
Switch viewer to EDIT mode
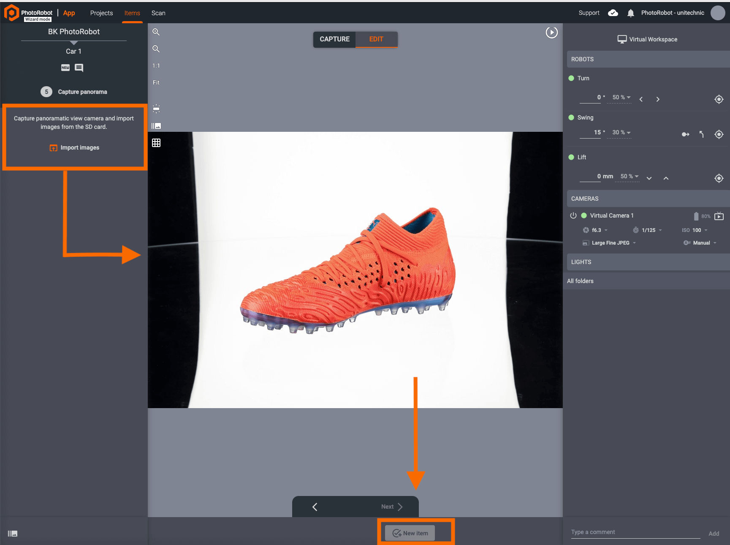point(376,39)
